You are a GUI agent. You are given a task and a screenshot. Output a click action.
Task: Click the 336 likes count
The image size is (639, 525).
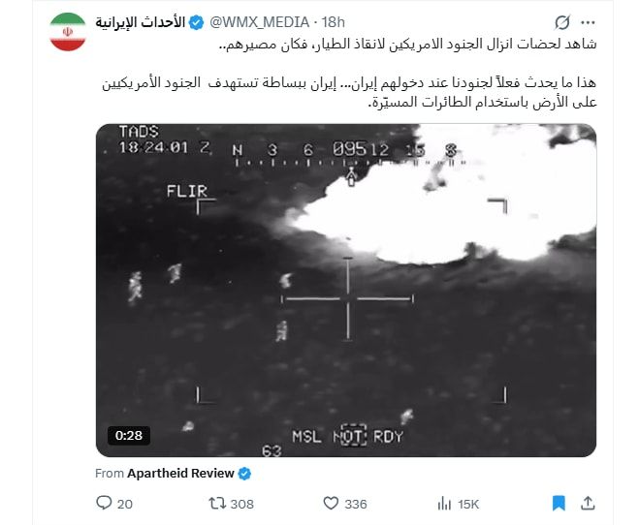(x=356, y=505)
